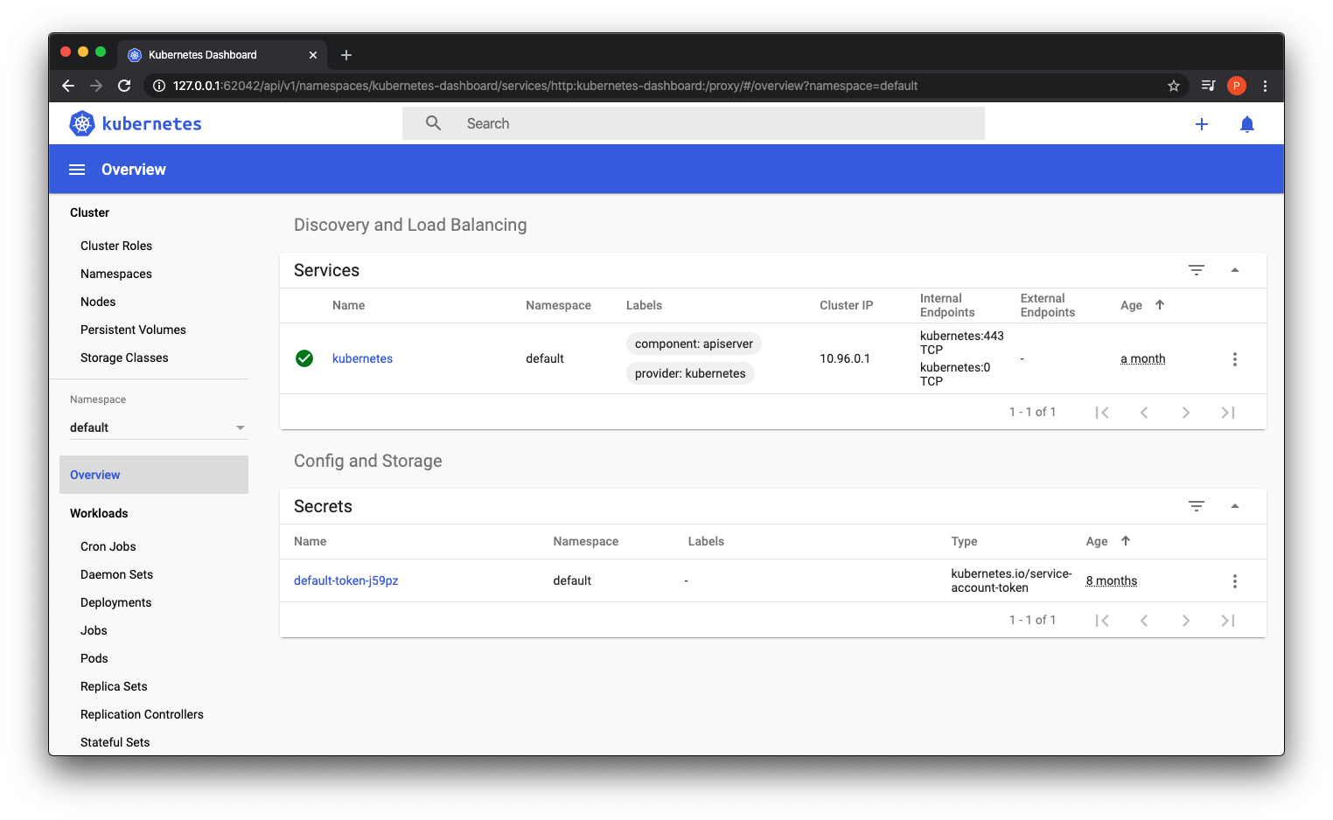Open the hamburger navigation menu
1333x820 pixels.
click(77, 170)
